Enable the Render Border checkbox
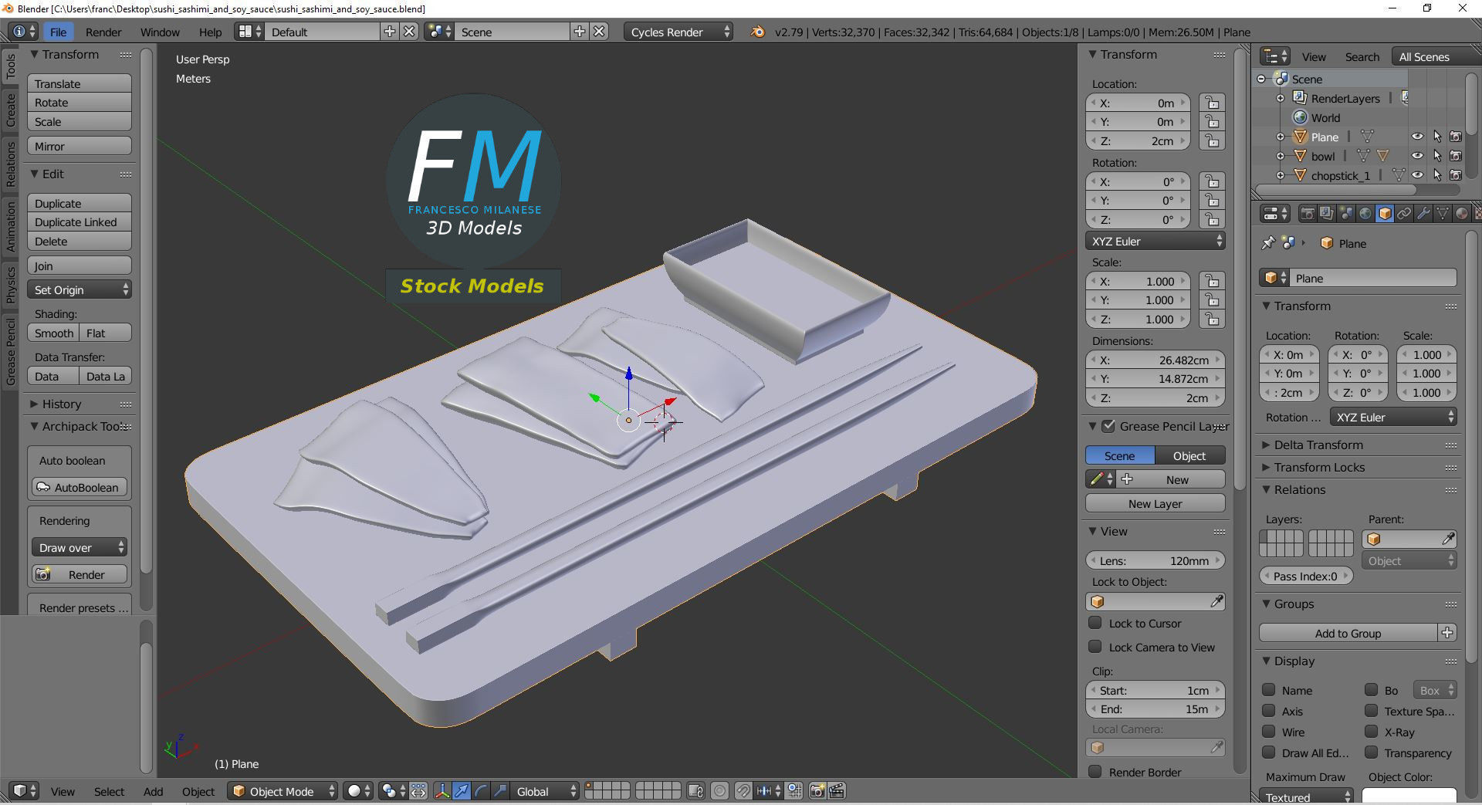The image size is (1482, 805). tap(1095, 772)
